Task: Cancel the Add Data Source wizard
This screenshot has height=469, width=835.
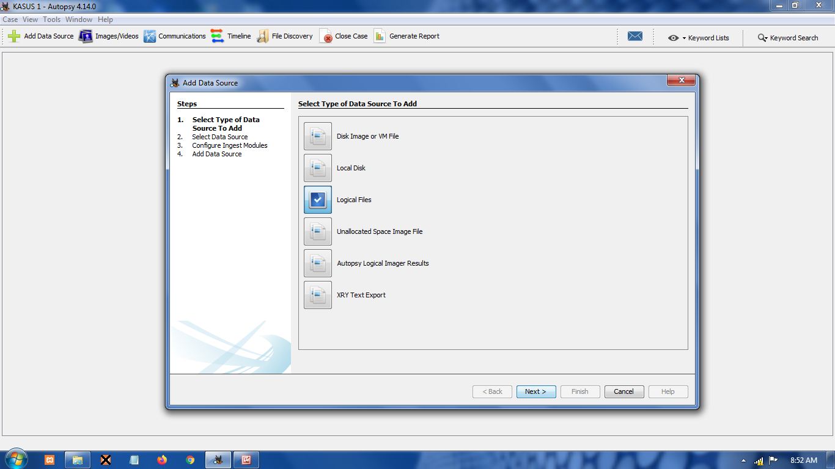Action: pos(623,391)
